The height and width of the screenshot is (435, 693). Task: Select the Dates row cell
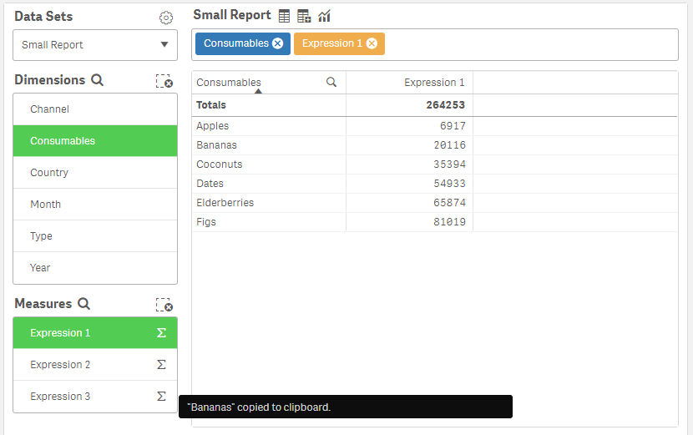[x=269, y=184]
